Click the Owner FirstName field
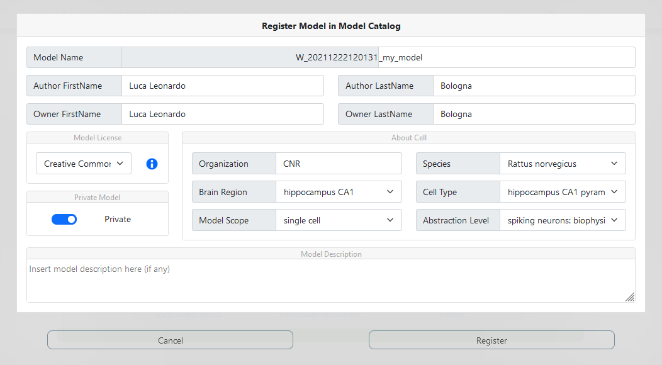662x365 pixels. (x=223, y=114)
